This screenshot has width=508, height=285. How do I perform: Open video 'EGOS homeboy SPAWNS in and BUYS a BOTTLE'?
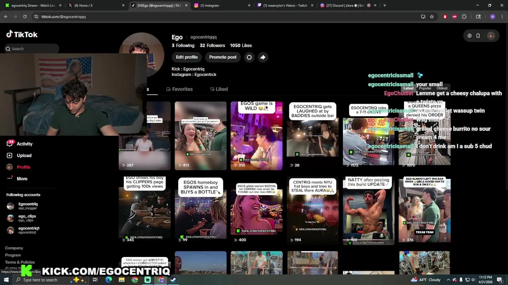pos(200,210)
